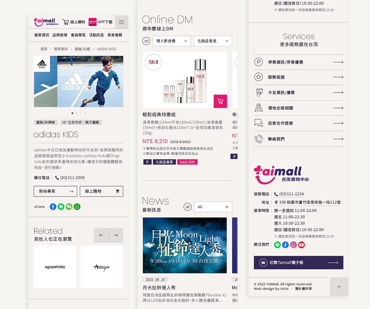Open the adidas KIDS banner image
This screenshot has width=370, height=309.
[x=79, y=81]
